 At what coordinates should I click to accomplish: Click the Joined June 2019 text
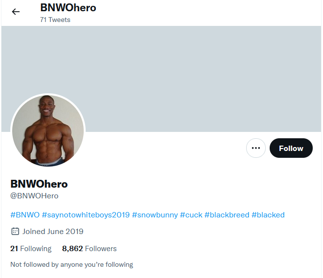tap(53, 231)
